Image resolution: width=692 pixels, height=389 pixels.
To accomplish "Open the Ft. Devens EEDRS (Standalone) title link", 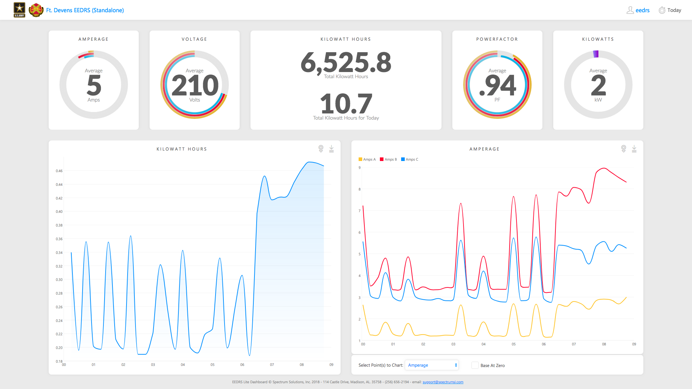I will click(x=85, y=10).
